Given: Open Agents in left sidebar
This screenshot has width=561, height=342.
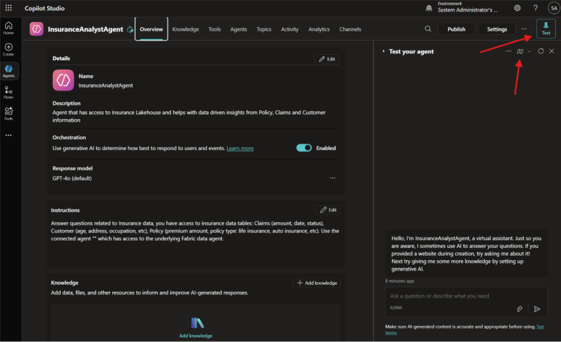Looking at the screenshot, I should coord(8,71).
